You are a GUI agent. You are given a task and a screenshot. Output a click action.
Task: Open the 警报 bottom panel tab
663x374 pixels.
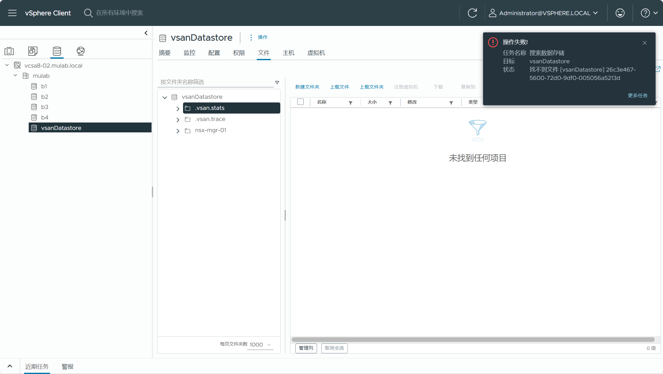click(68, 366)
